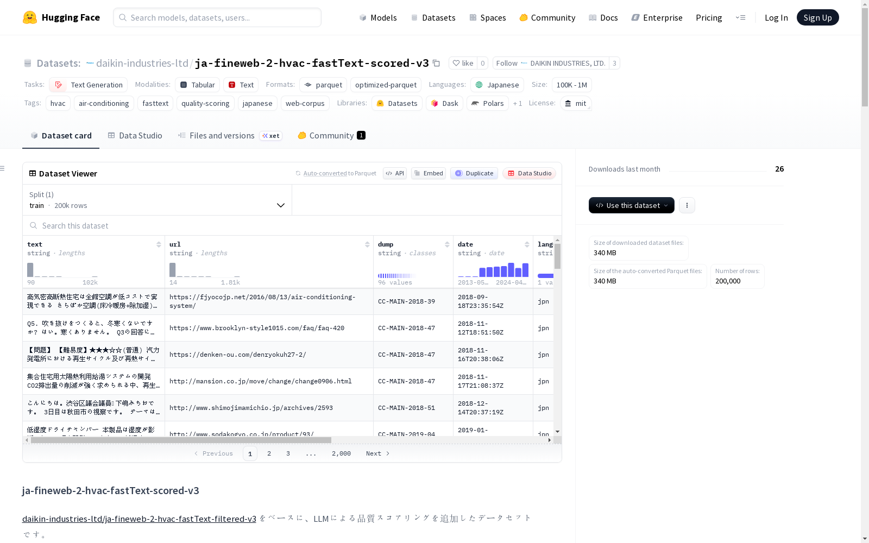Click the Log In link

click(x=776, y=17)
